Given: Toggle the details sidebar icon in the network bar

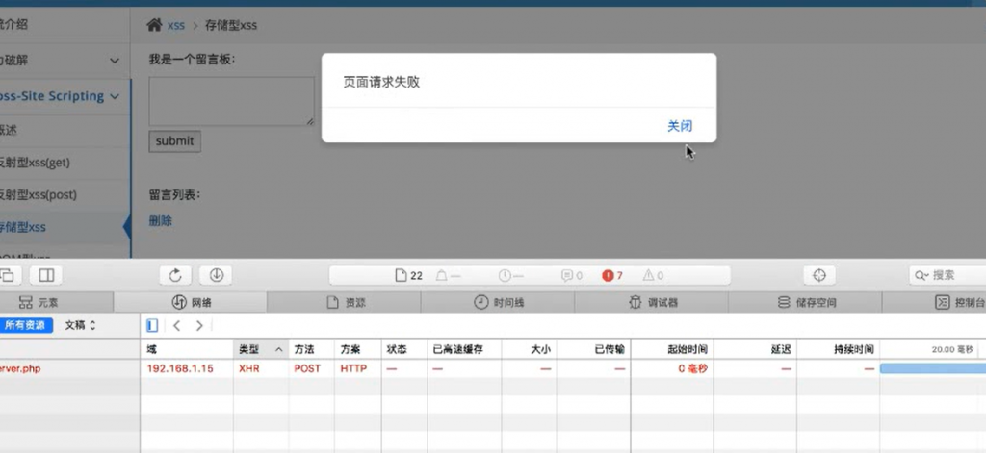Looking at the screenshot, I should pos(152,325).
